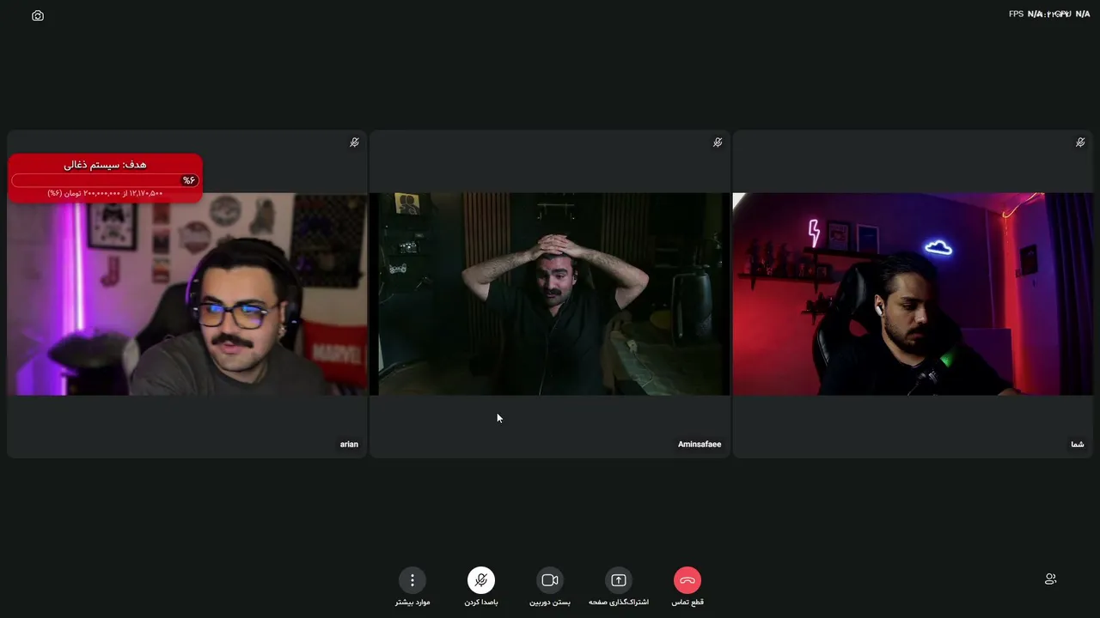The width and height of the screenshot is (1100, 618).
Task: Click the muted mic icon on the شما tile
Action: click(1080, 142)
